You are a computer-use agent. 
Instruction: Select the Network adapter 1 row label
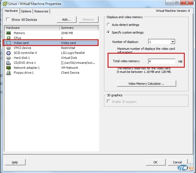point(27,68)
